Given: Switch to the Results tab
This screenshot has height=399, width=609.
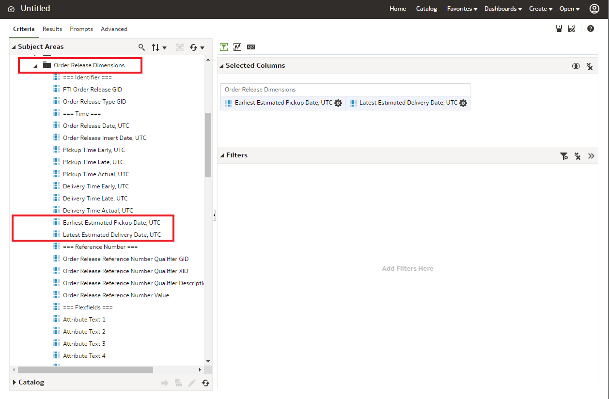Looking at the screenshot, I should click(52, 29).
